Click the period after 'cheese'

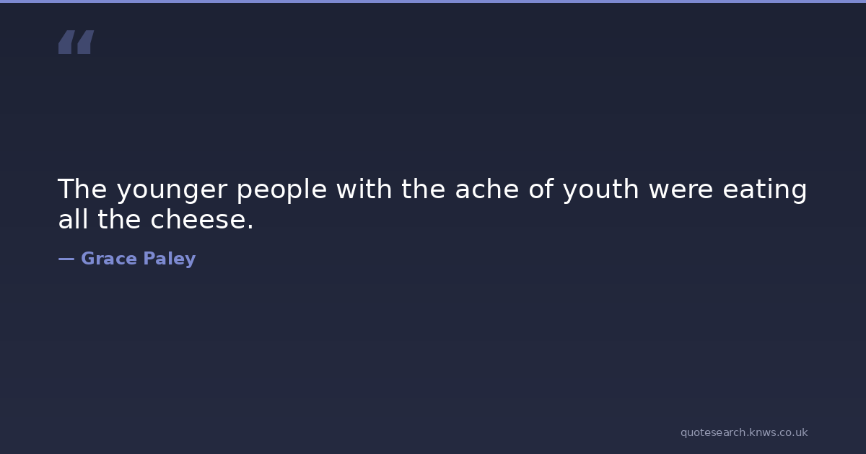250,228
